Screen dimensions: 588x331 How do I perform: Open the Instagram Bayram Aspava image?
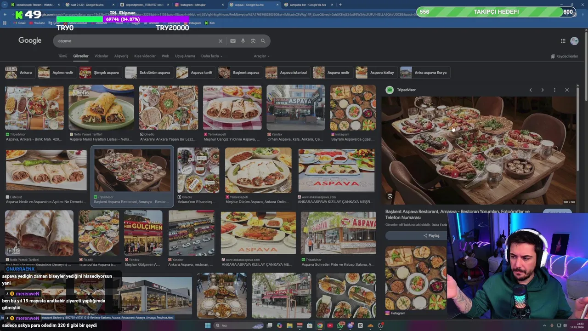(x=353, y=108)
